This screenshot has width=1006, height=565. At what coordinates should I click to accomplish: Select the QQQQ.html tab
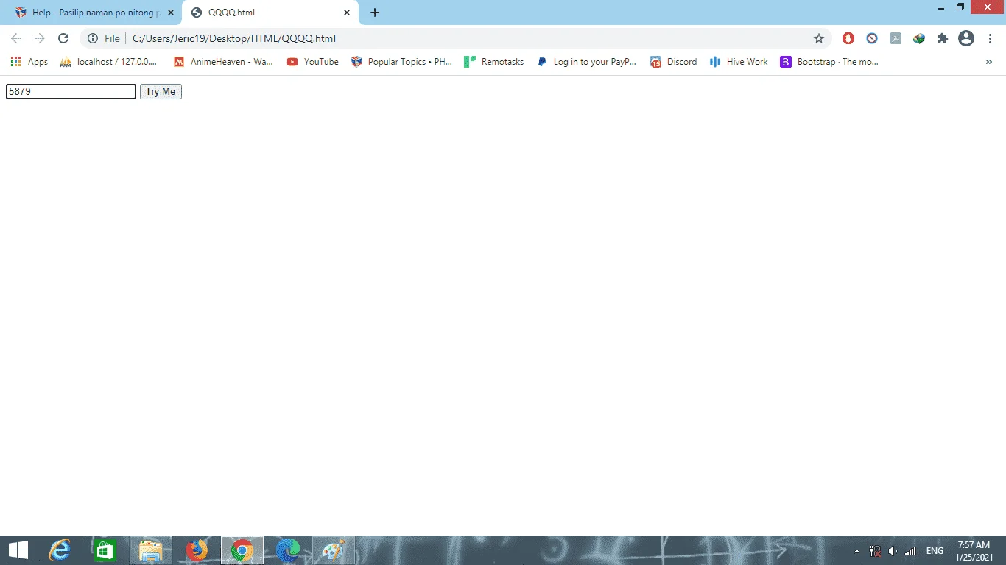click(x=270, y=13)
